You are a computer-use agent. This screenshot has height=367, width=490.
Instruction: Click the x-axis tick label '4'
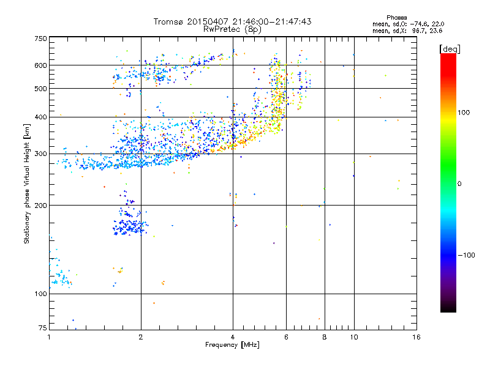(x=233, y=337)
